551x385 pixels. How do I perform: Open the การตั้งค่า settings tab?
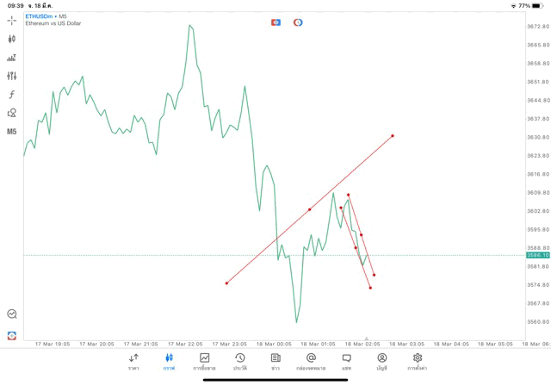pos(417,362)
